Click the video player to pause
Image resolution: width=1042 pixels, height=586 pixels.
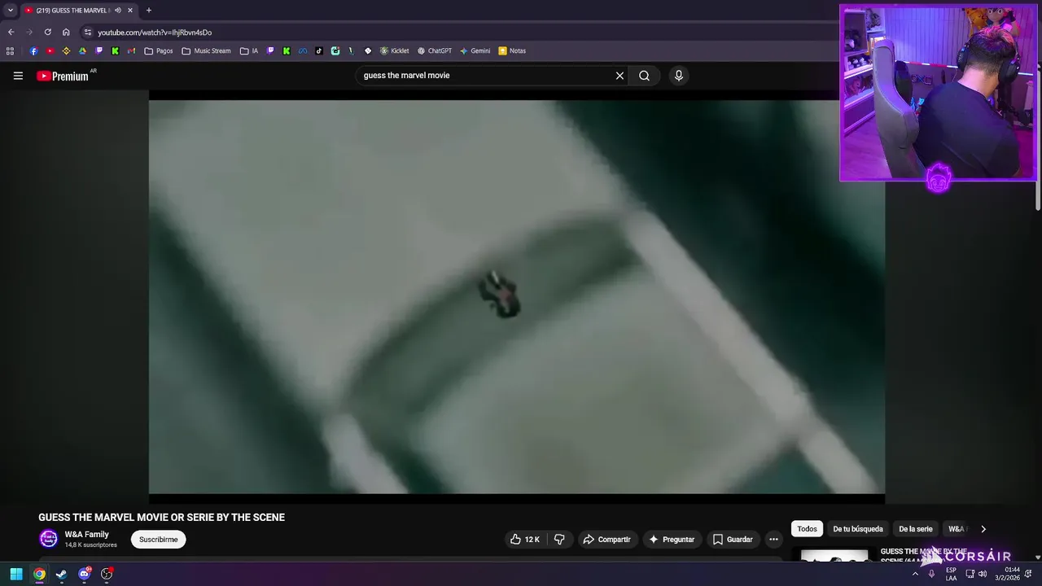coord(516,297)
